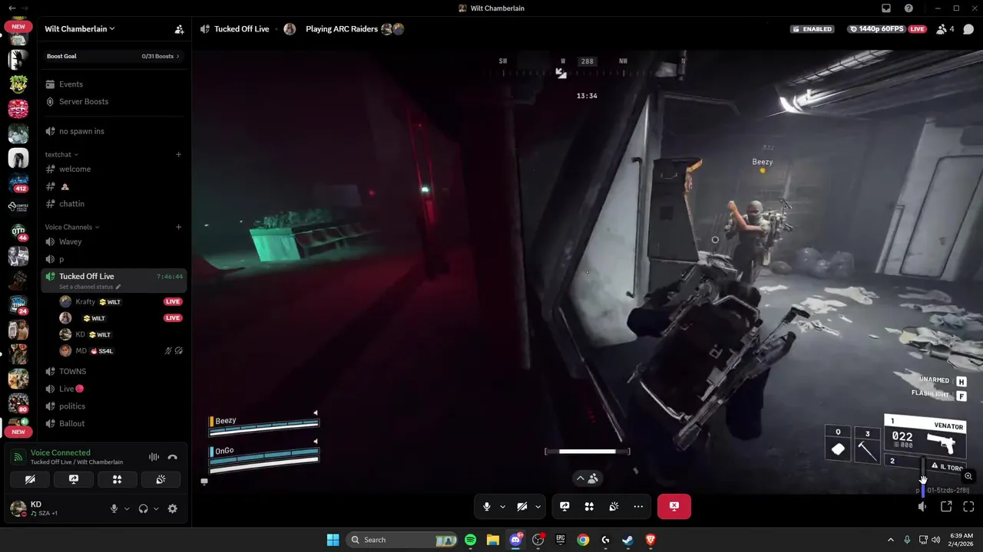Mute stream volume speaker icon
The width and height of the screenshot is (983, 552).
click(923, 507)
